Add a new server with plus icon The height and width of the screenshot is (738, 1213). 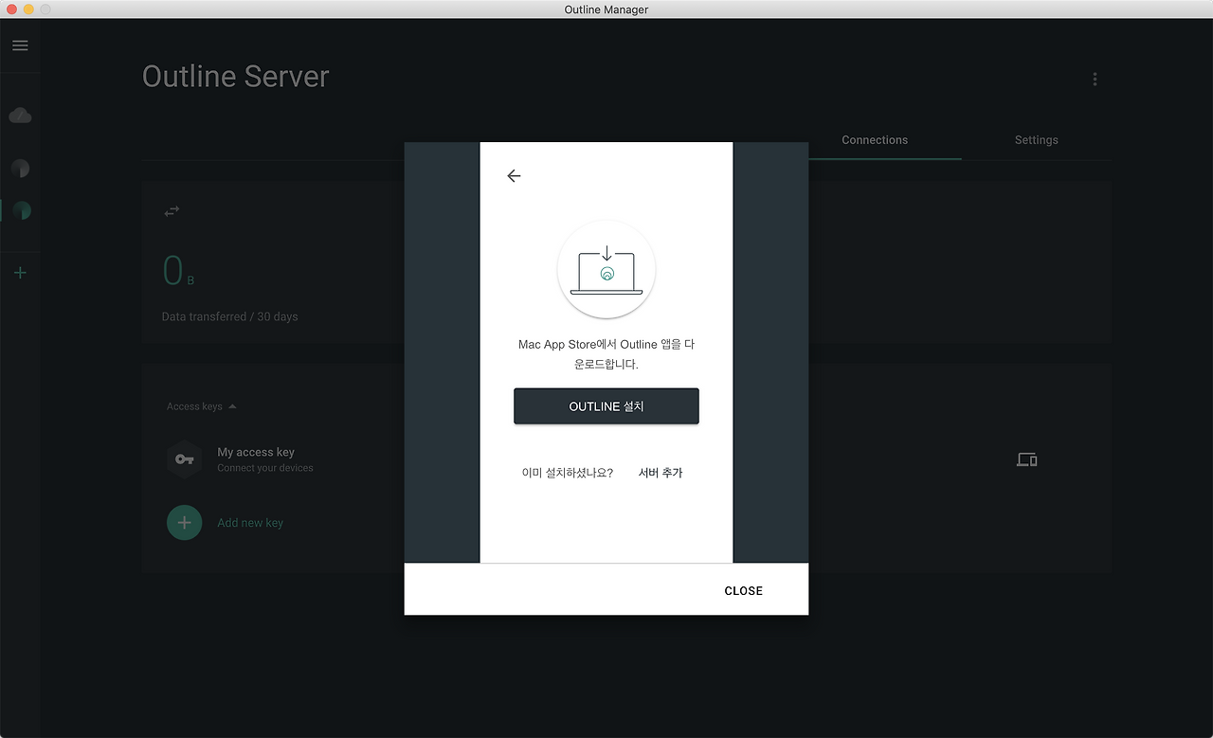click(x=20, y=273)
